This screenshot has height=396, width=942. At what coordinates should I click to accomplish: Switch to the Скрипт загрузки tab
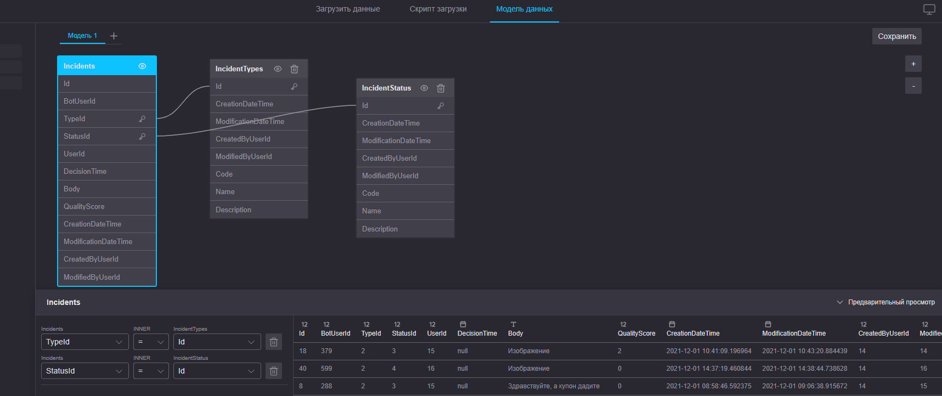pos(438,9)
